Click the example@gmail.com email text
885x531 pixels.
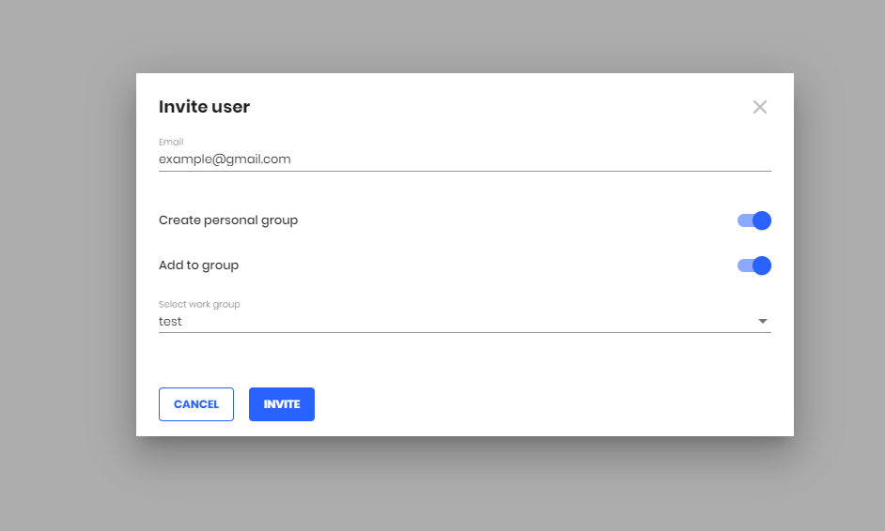225,159
